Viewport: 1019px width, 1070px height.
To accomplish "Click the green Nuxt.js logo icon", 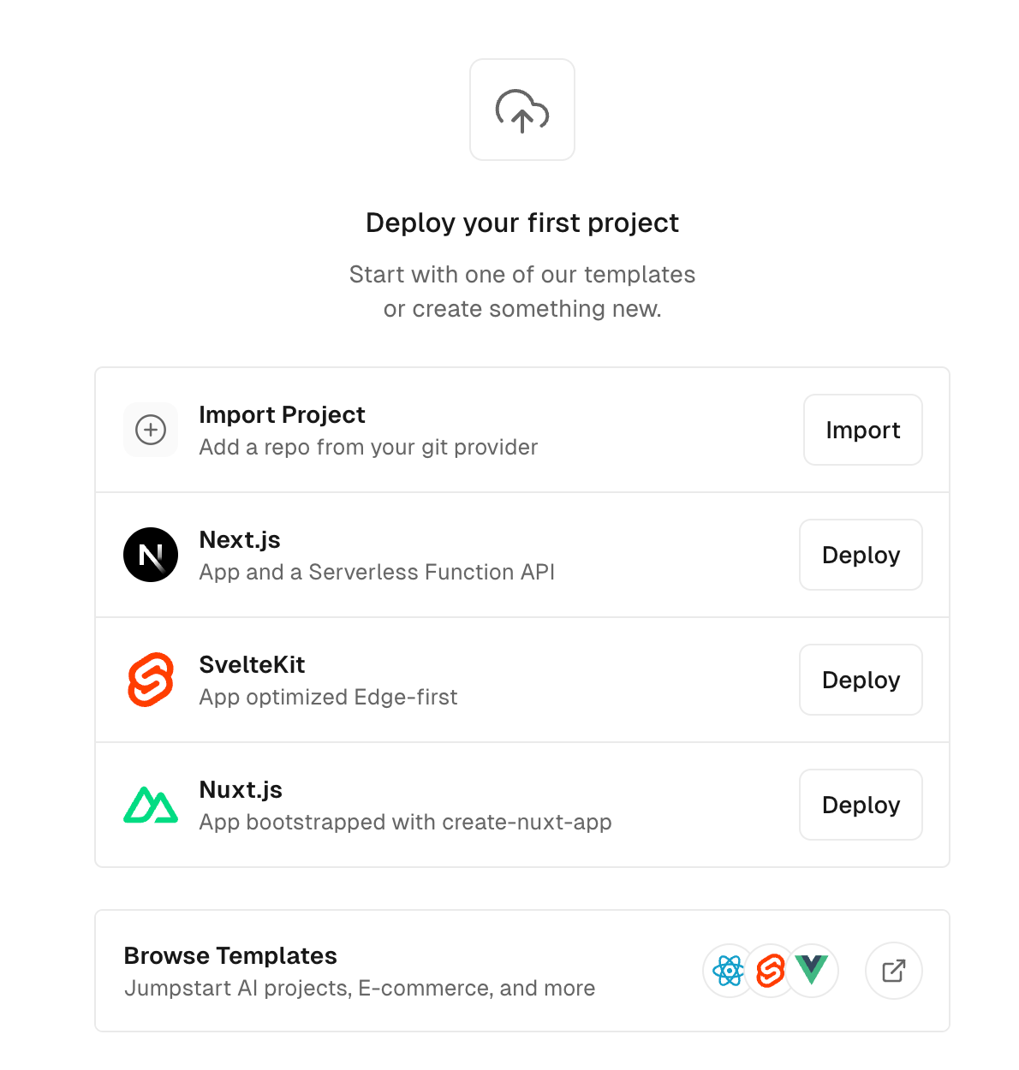I will (151, 805).
